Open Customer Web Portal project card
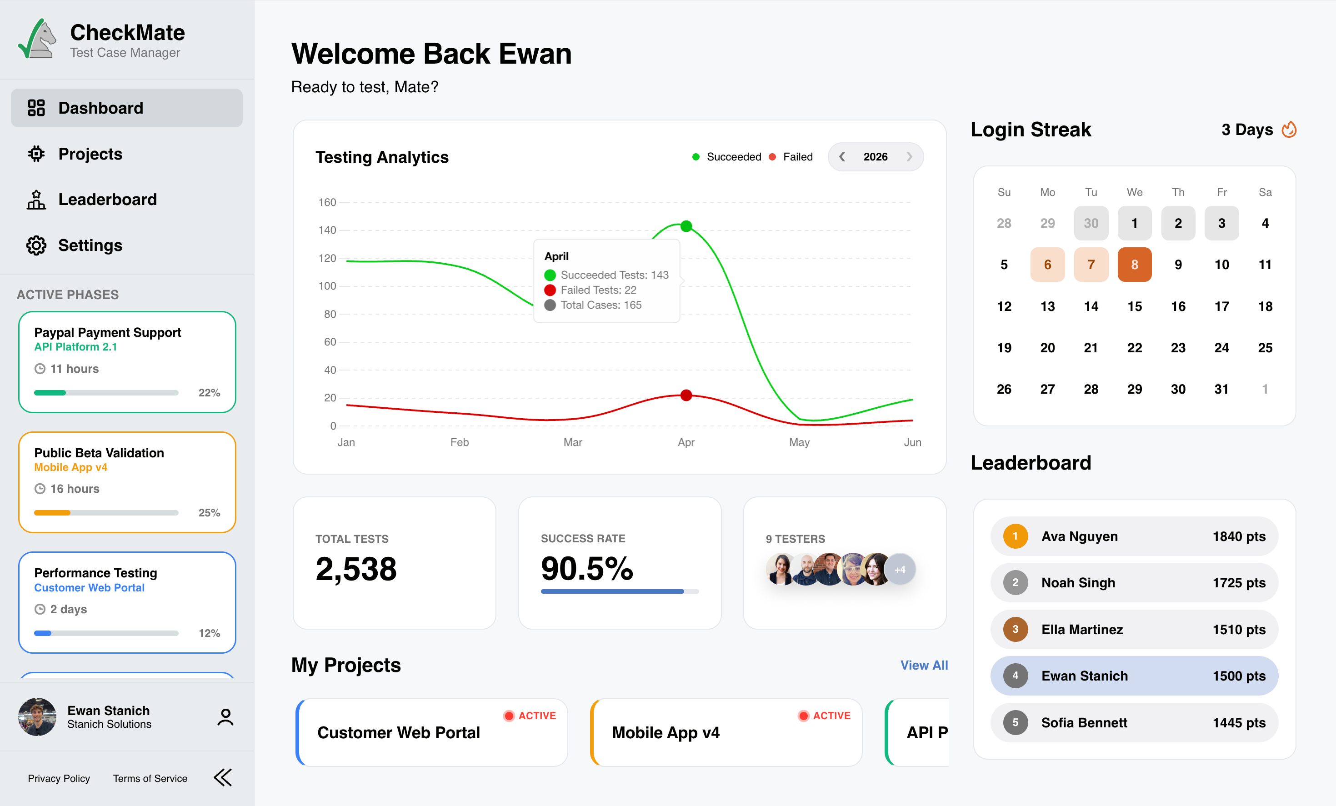The width and height of the screenshot is (1336, 806). (x=431, y=732)
